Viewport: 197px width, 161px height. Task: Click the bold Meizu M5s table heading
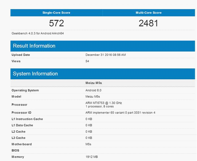(94, 83)
